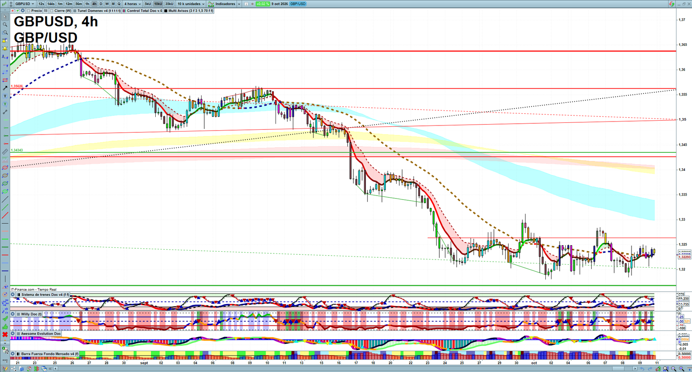The image size is (692, 372).
Task: Click the list icon next to Precio
Action: point(46,10)
